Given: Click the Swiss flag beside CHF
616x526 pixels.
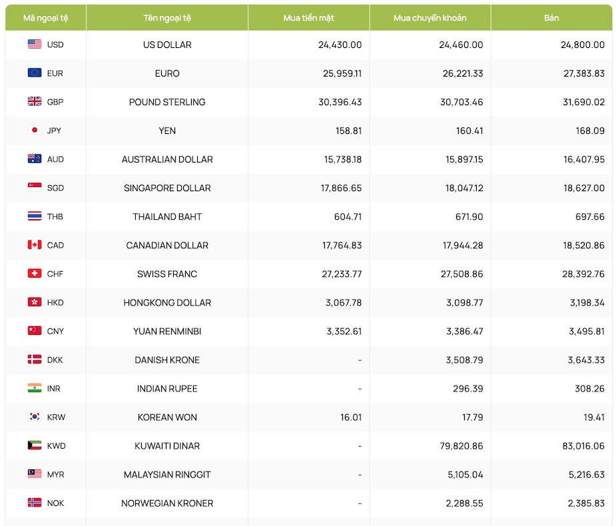Looking at the screenshot, I should (35, 274).
